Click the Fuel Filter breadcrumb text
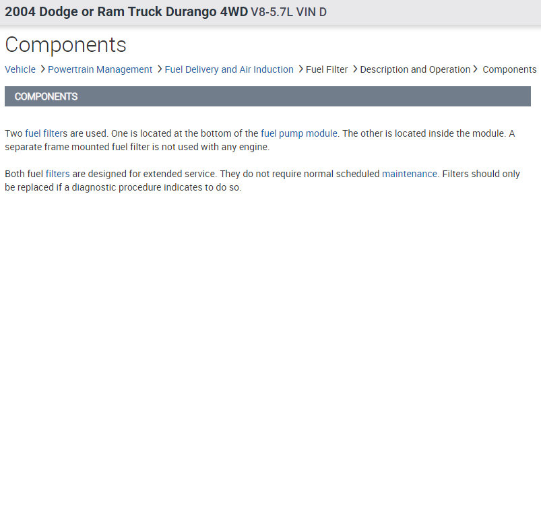 click(x=327, y=69)
